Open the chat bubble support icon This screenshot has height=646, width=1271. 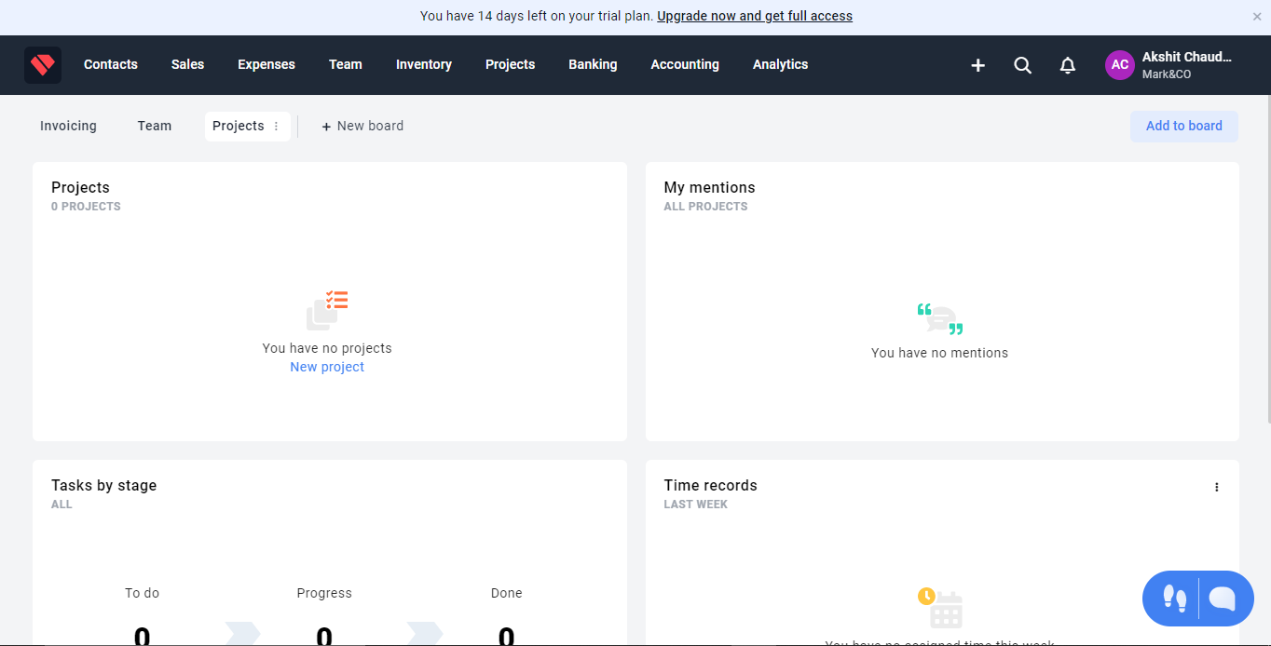[1222, 598]
